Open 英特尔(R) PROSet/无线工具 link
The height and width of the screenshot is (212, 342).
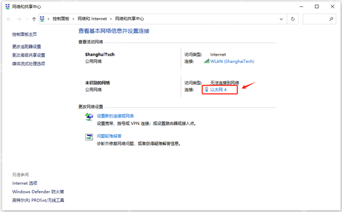coord(38,201)
